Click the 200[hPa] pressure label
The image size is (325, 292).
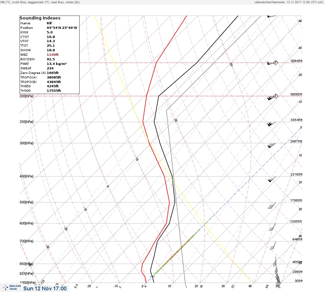[x=26, y=96]
